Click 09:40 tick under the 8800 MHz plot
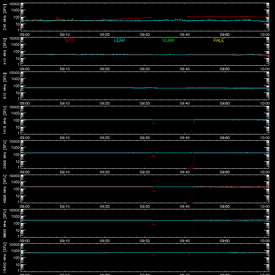The image size is (275, 275). click(185, 241)
